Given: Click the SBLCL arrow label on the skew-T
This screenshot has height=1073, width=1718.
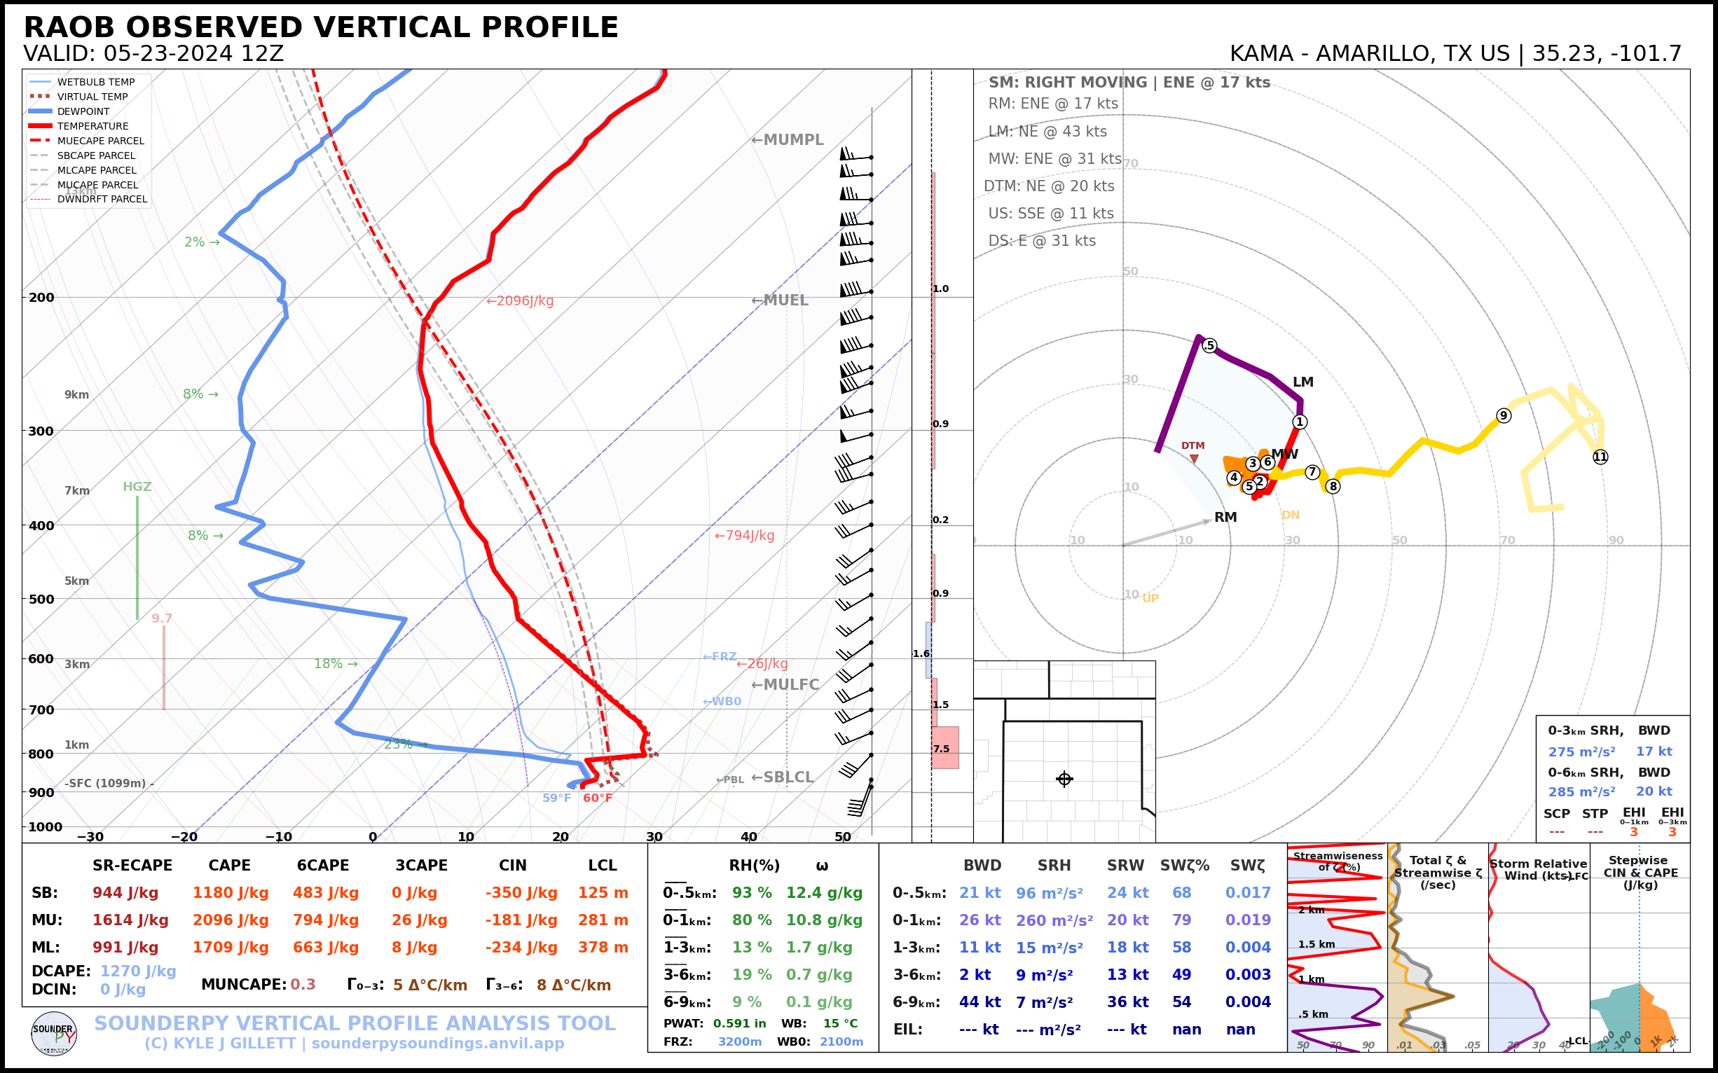Looking at the screenshot, I should (783, 777).
